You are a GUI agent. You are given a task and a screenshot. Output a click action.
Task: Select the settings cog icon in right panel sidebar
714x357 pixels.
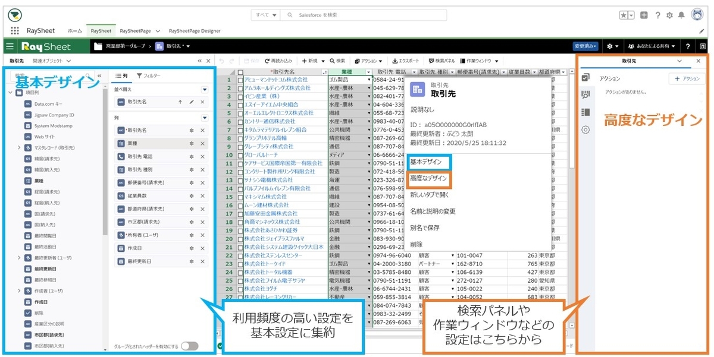coord(585,129)
